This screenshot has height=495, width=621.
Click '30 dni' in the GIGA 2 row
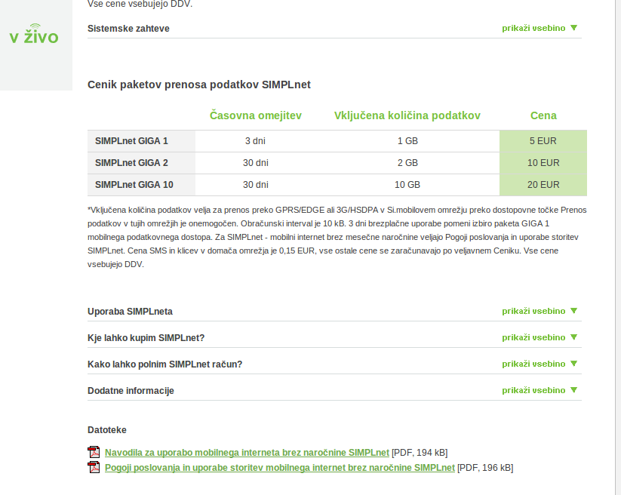point(256,163)
